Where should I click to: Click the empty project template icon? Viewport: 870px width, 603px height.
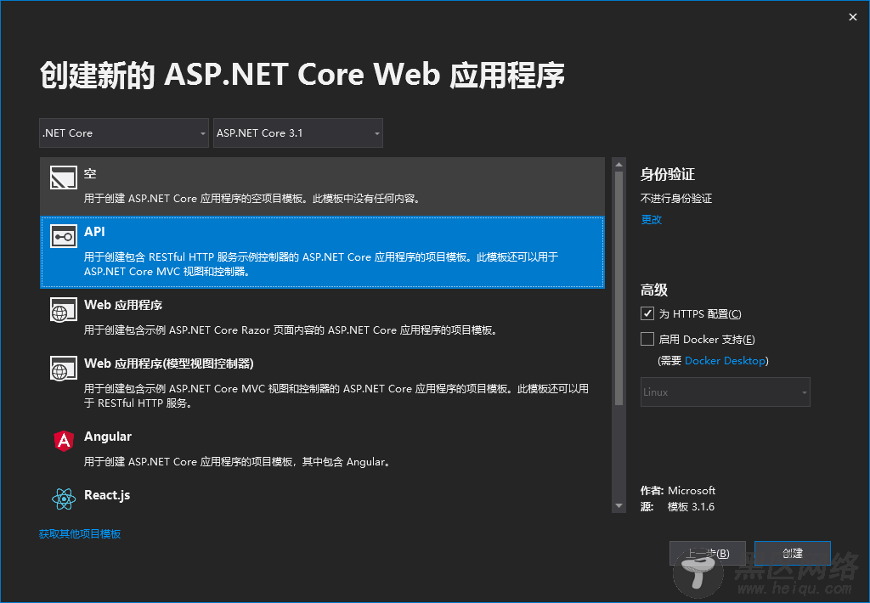[x=63, y=178]
